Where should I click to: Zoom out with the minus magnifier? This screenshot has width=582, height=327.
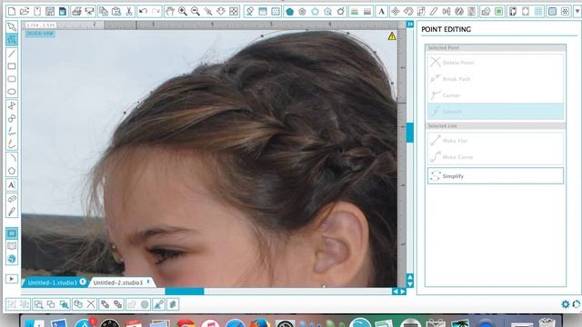pos(196,12)
